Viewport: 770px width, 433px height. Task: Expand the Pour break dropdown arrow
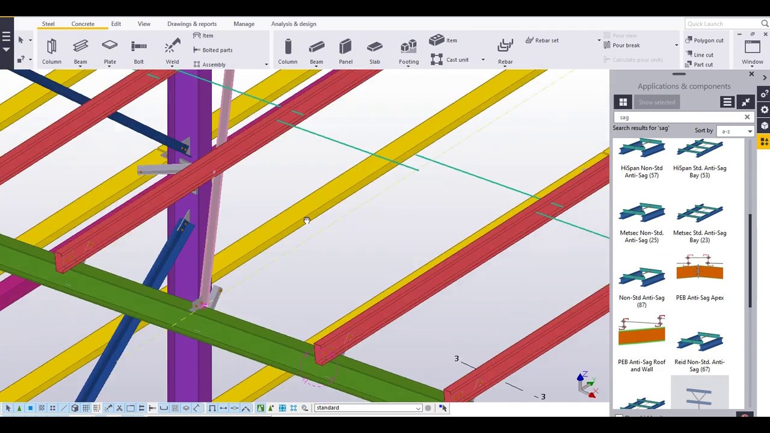(x=676, y=45)
